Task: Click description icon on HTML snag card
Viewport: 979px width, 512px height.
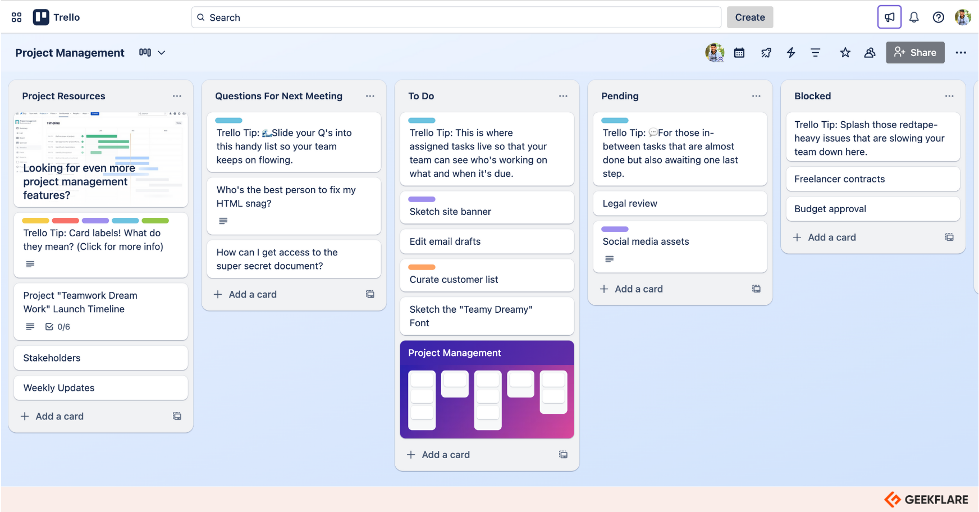Action: tap(223, 221)
